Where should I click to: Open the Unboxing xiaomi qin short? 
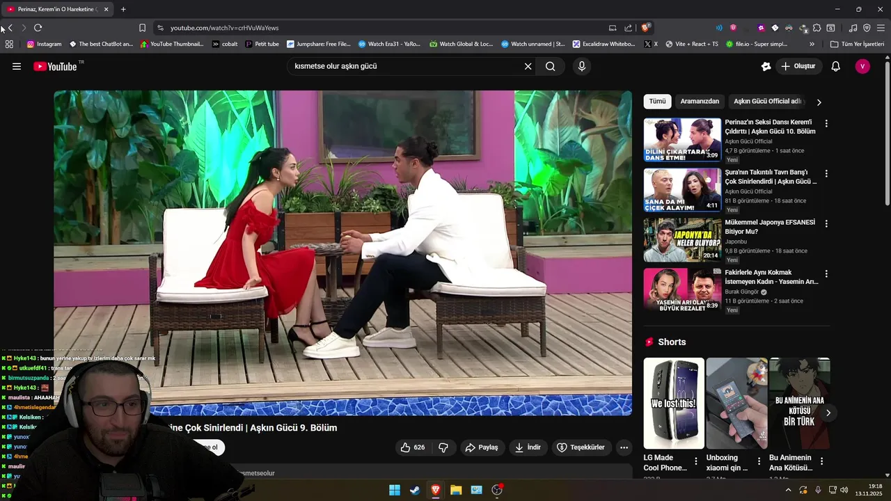[736, 404]
